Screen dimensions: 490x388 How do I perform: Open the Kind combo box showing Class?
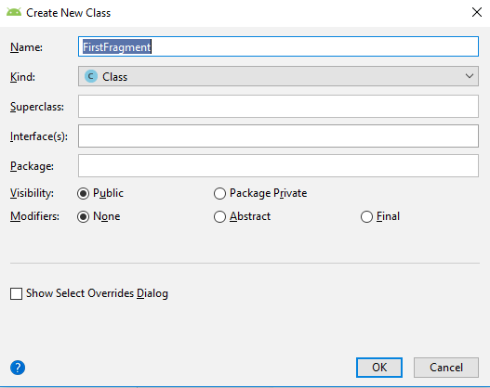click(278, 76)
